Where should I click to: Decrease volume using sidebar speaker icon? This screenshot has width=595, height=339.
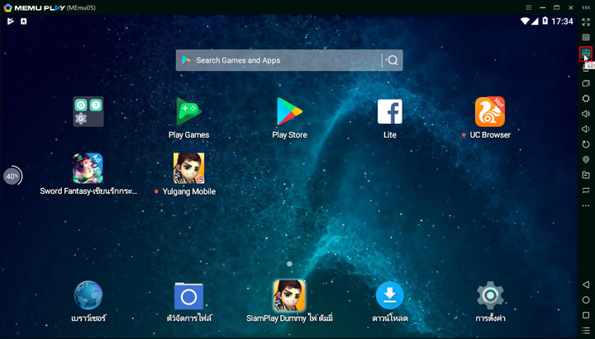[586, 129]
